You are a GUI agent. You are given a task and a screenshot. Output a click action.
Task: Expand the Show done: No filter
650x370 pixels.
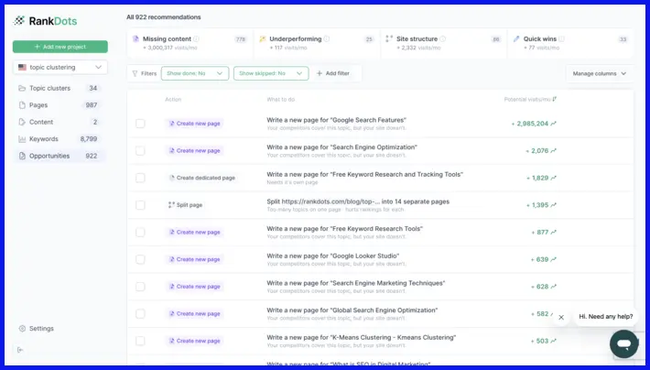[x=195, y=73]
